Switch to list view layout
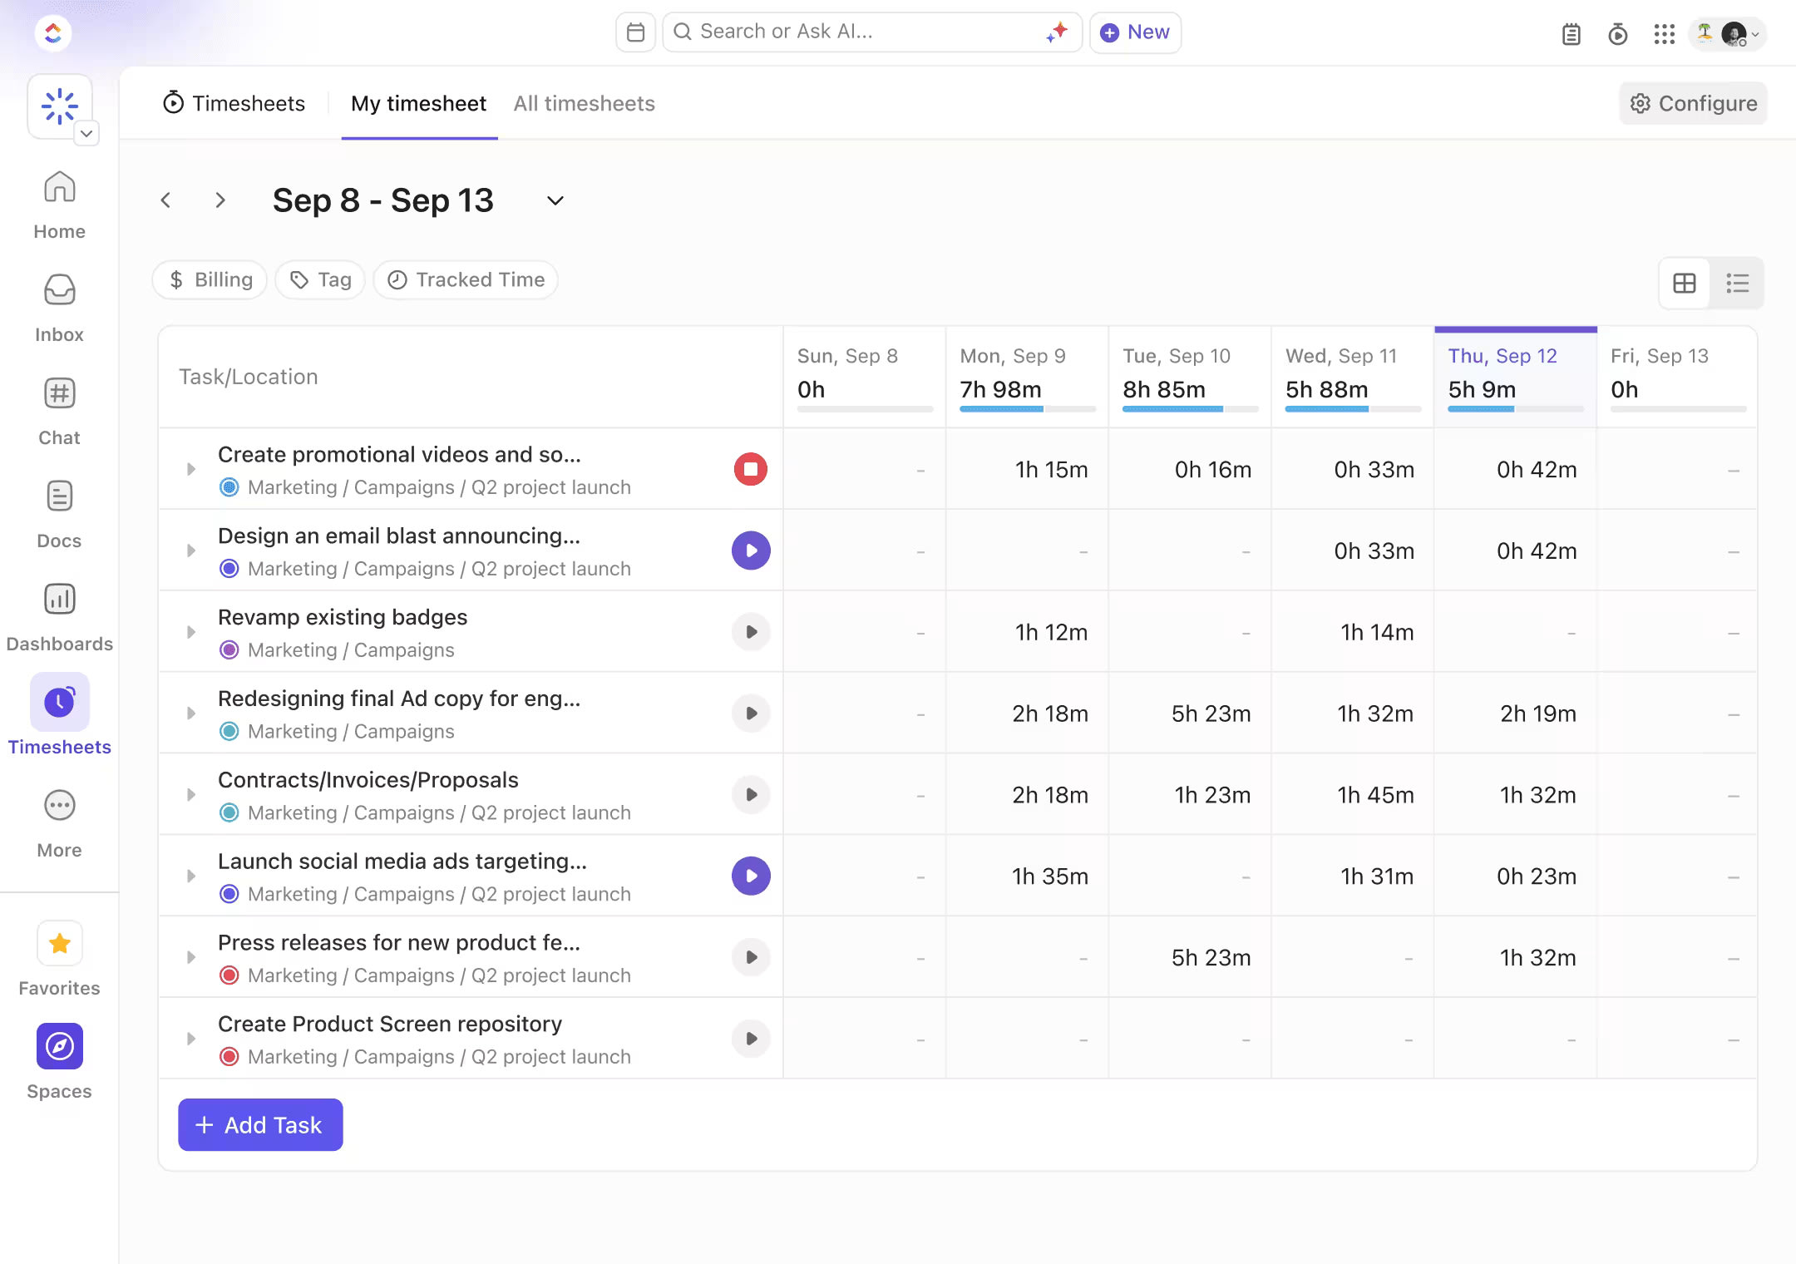The image size is (1796, 1264). tap(1737, 284)
